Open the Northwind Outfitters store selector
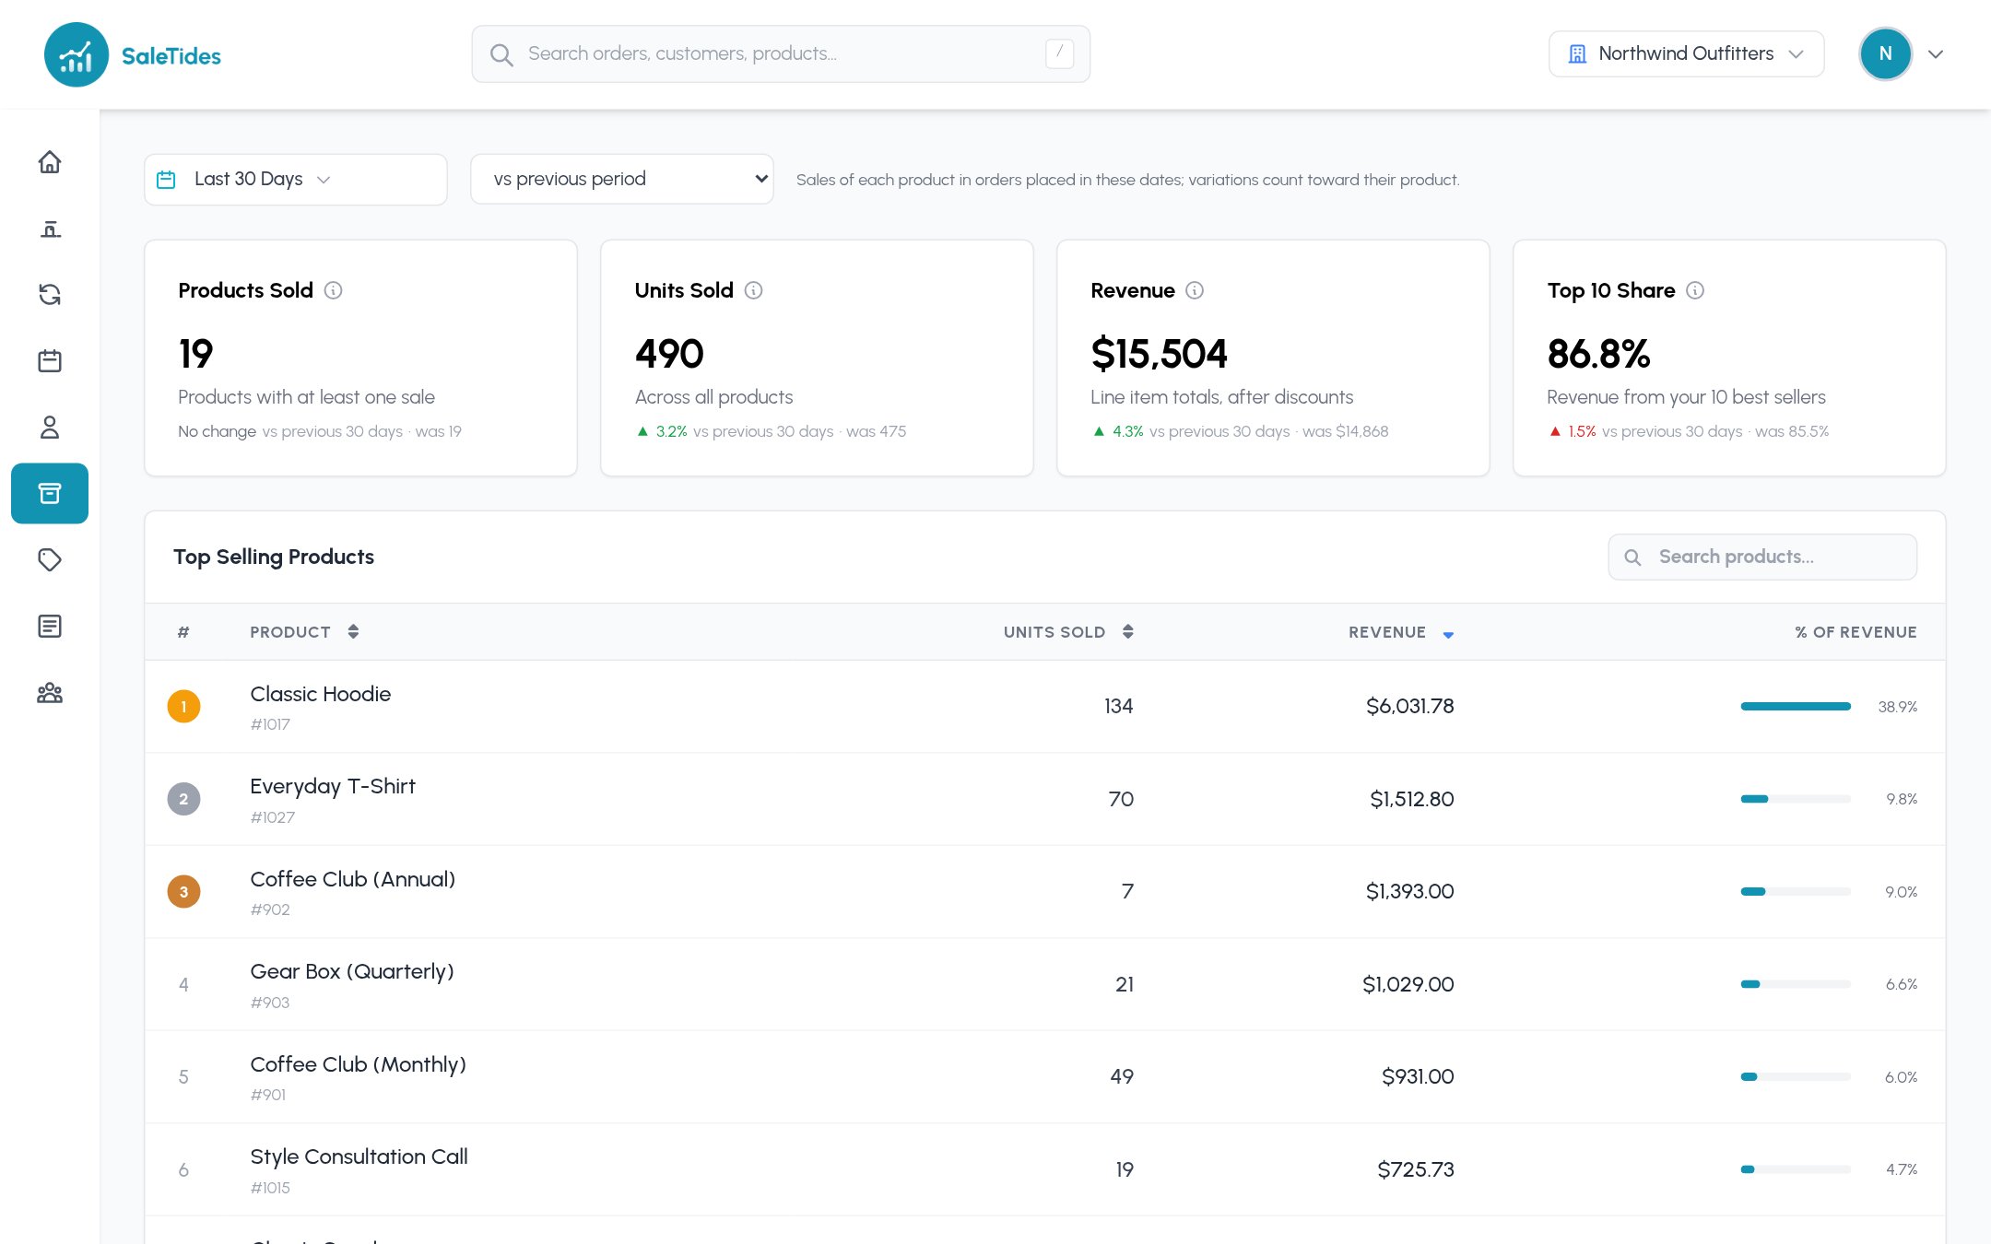 coord(1686,54)
